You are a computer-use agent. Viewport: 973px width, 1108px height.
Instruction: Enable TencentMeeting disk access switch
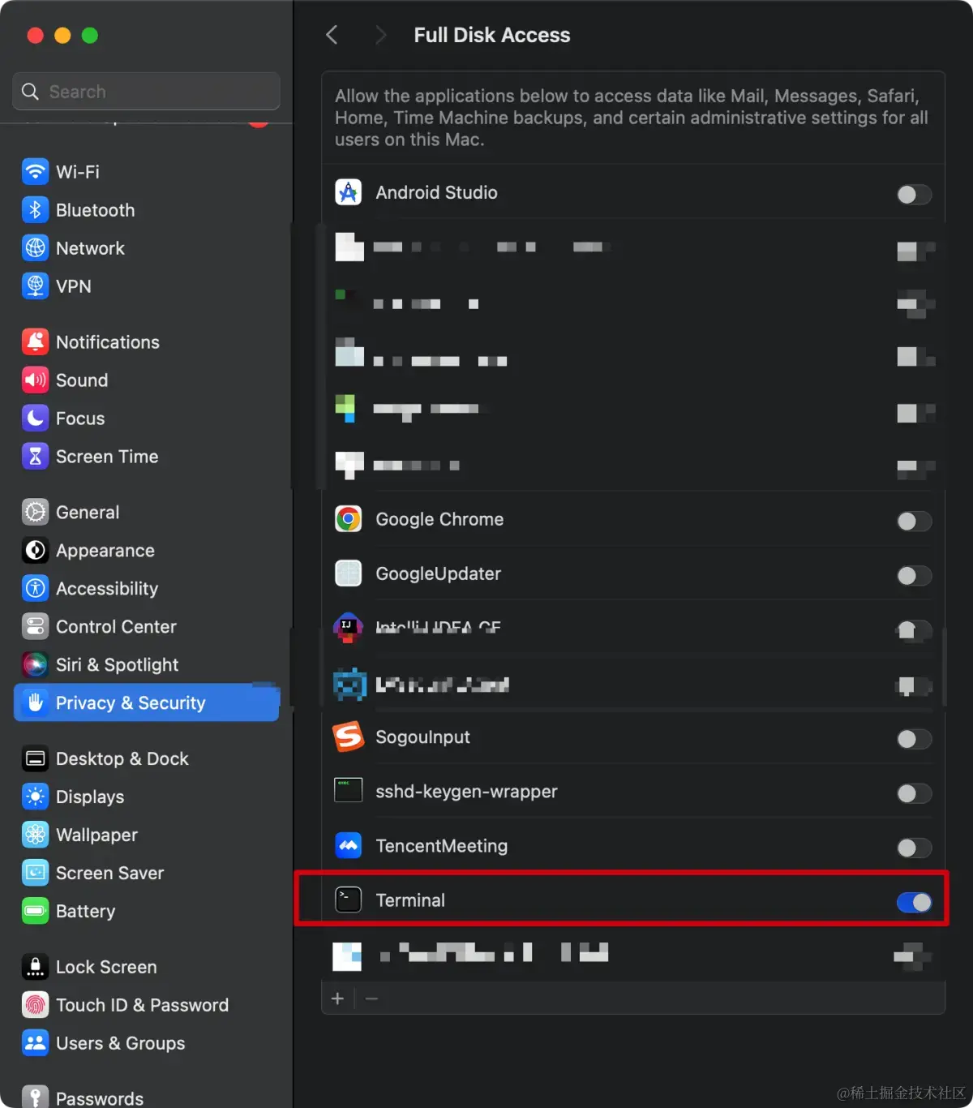[914, 848]
